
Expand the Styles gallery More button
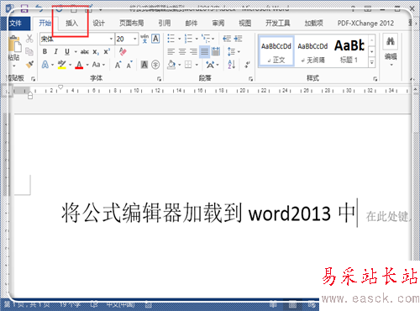(372, 62)
